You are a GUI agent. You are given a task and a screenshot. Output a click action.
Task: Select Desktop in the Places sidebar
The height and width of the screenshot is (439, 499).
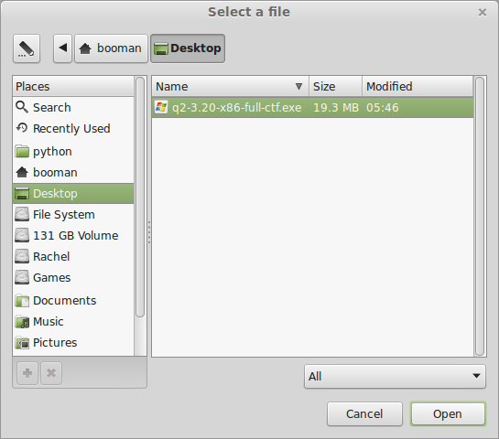(x=73, y=193)
